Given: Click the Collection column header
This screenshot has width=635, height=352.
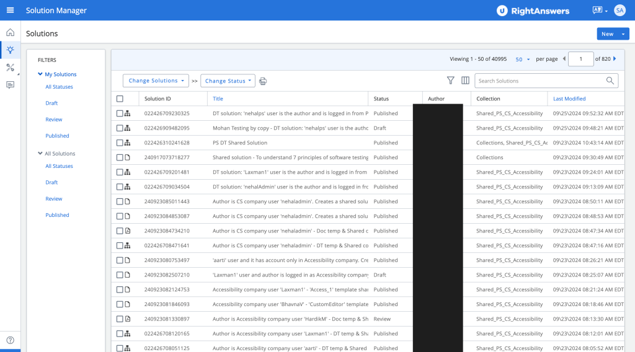Looking at the screenshot, I should click(488, 99).
